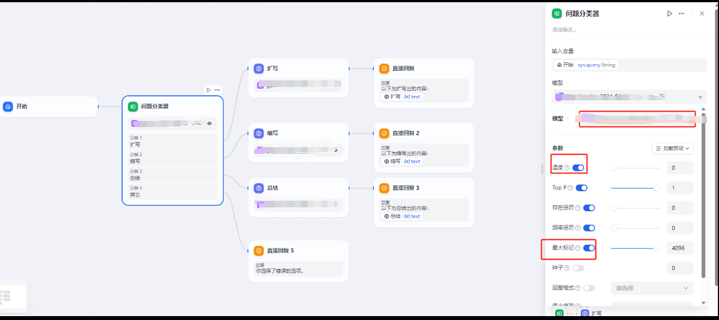Click the 开始 start node home icon

point(8,106)
